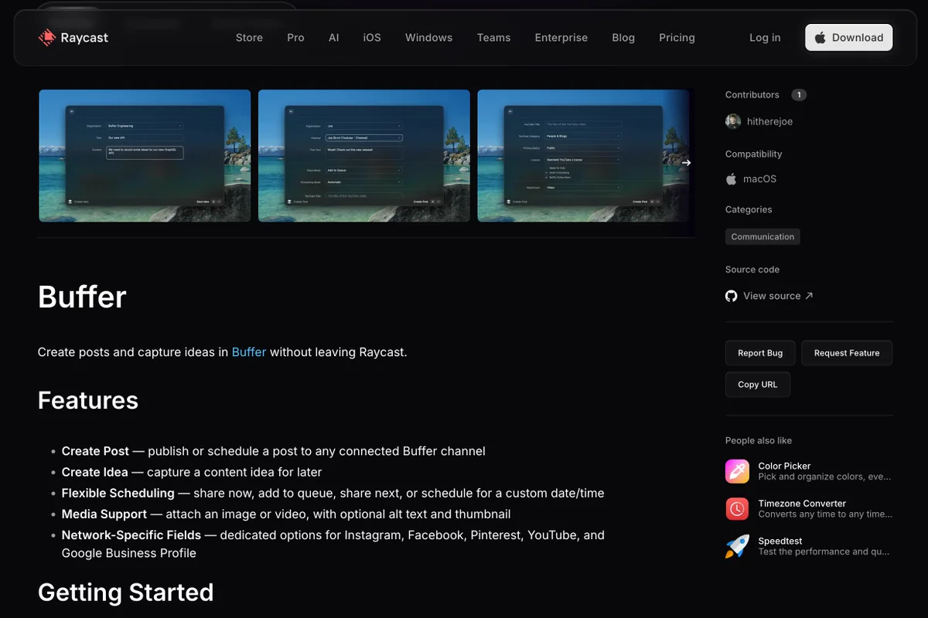Viewport: 928px width, 618px height.
Task: Select the Communication category tag
Action: (x=763, y=236)
